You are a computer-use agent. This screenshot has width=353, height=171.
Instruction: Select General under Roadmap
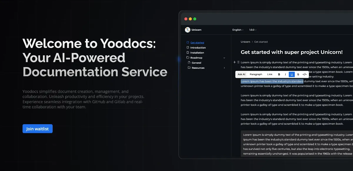point(197,63)
